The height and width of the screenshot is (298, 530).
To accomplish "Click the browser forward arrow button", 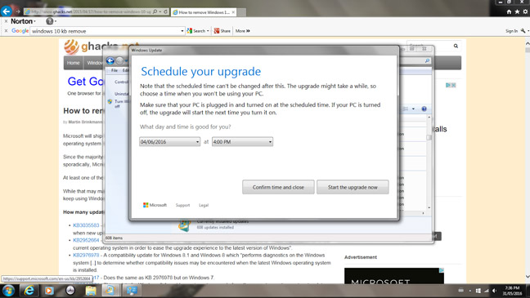I will click(17, 11).
